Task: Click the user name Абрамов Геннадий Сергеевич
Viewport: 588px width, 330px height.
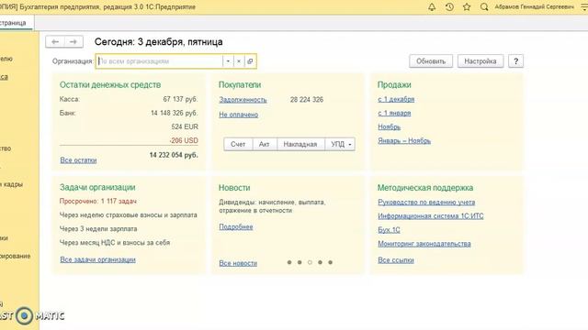Action: click(x=534, y=6)
